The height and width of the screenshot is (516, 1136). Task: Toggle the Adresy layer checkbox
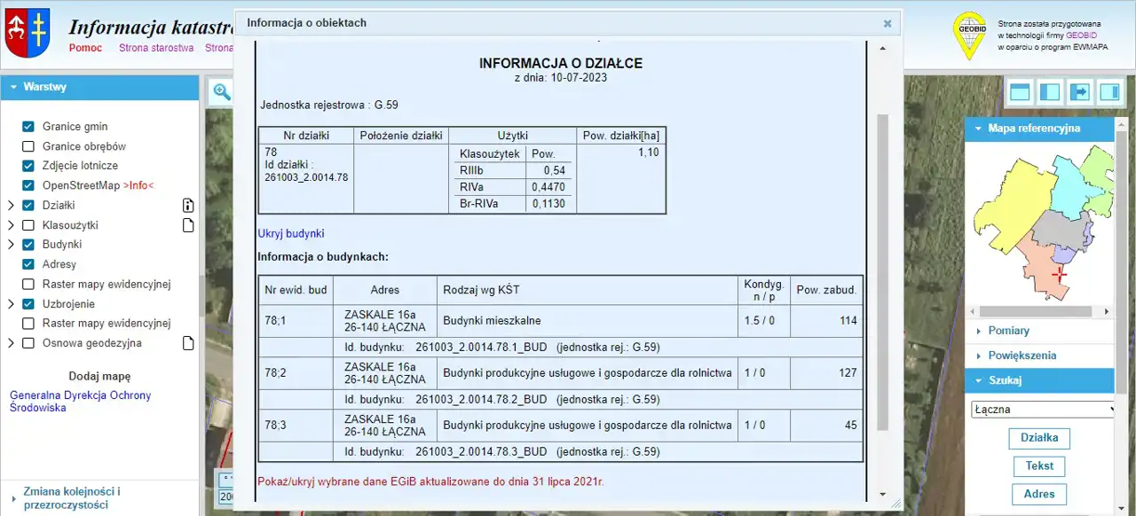coord(28,264)
